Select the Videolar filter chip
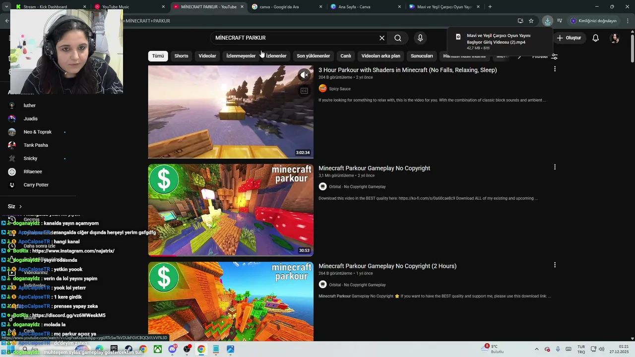Viewport: 635px width, 357px height. click(207, 56)
